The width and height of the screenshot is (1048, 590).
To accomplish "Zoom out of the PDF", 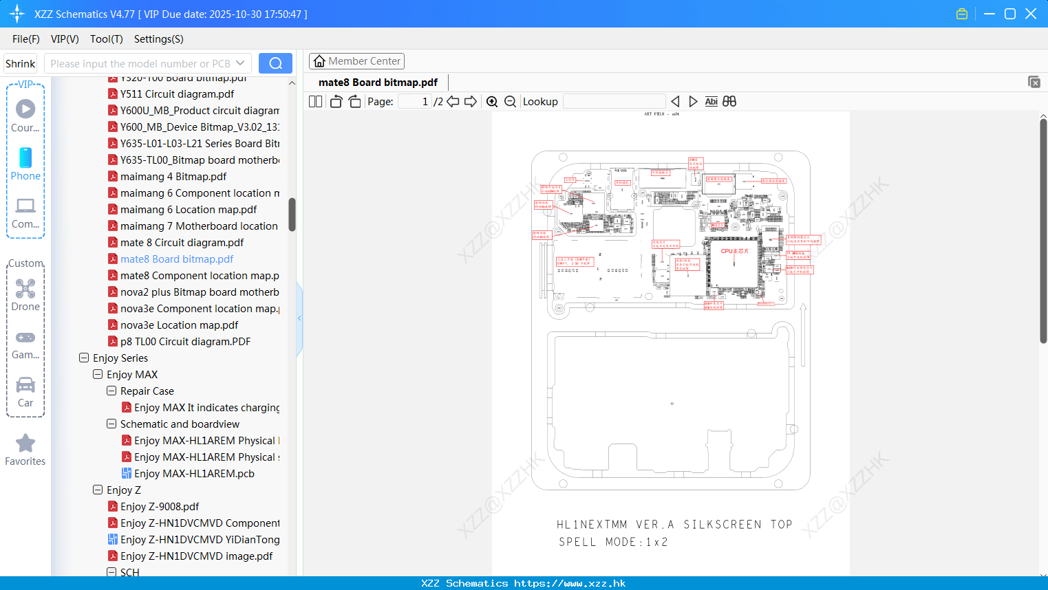I will [510, 101].
